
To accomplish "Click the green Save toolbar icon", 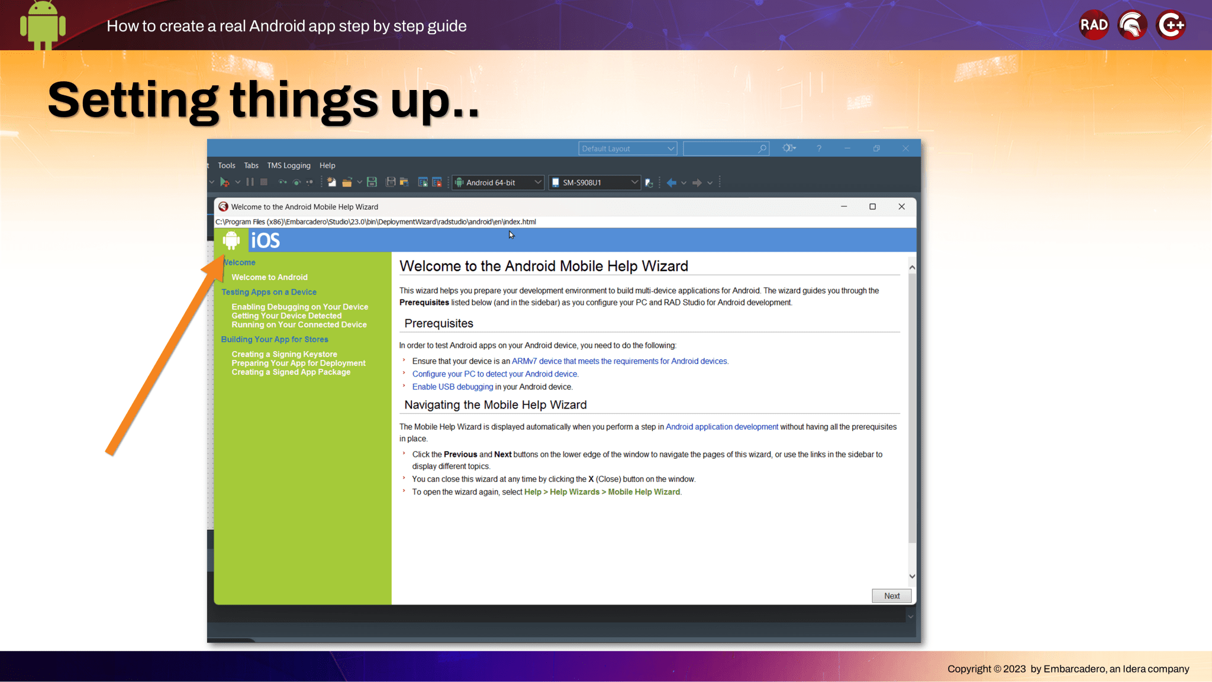I will click(372, 182).
